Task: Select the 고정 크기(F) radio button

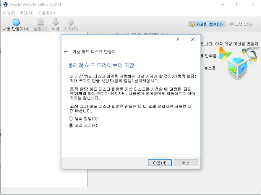Action: 71,125
